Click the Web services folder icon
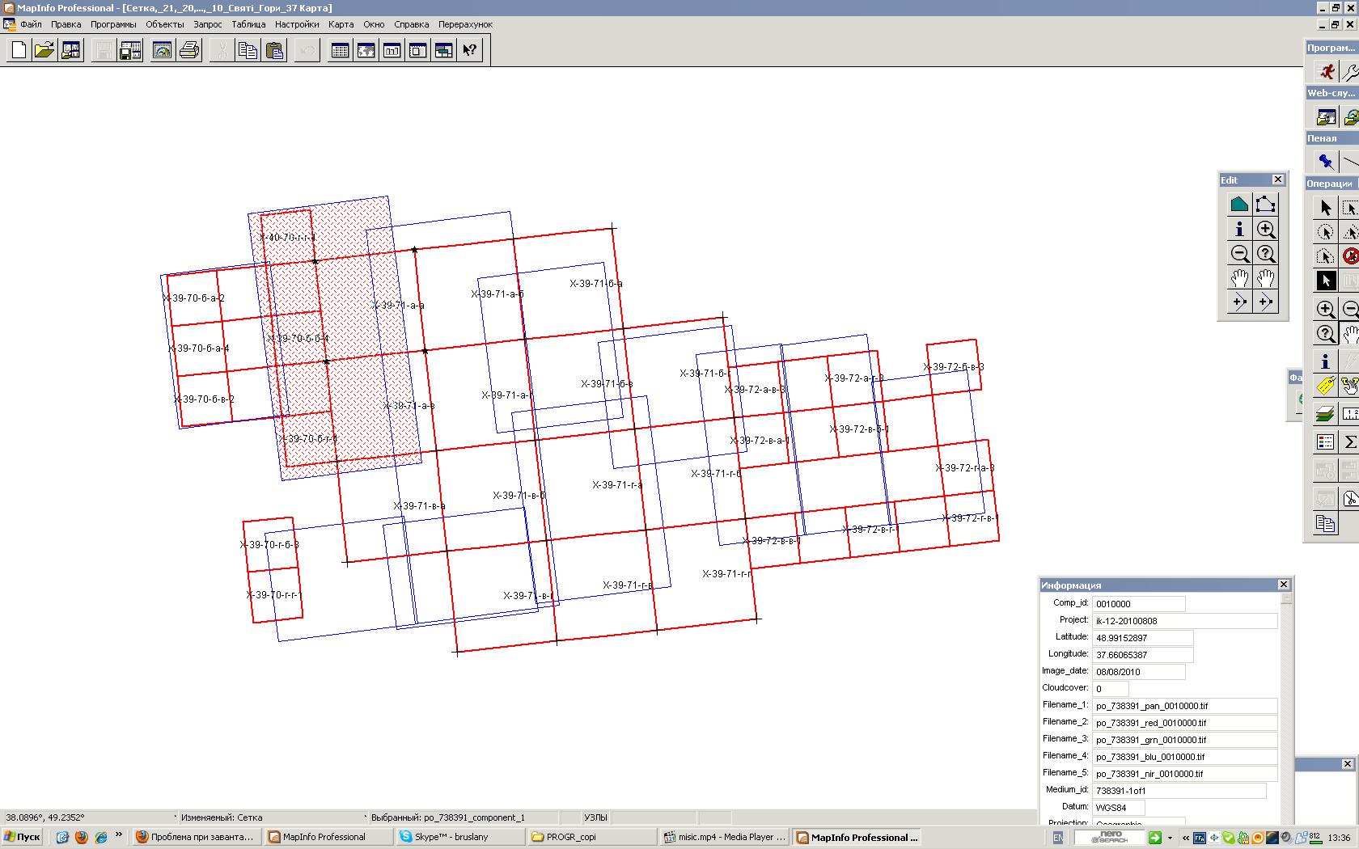 [1325, 116]
